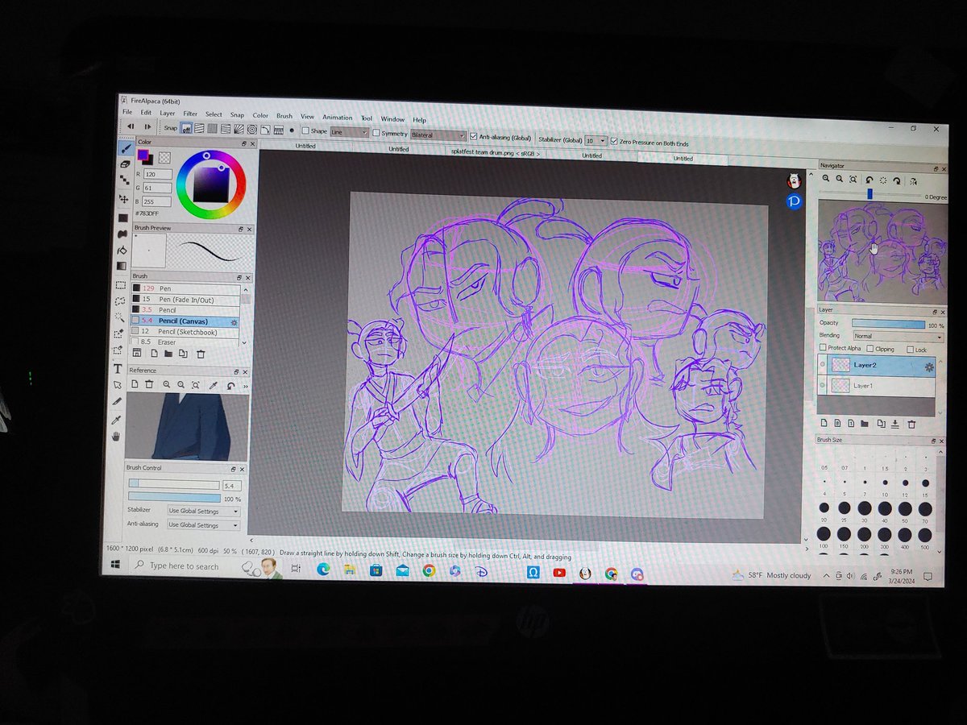The height and width of the screenshot is (725, 967).
Task: Rotate canvas left in the Navigator
Action: click(869, 180)
